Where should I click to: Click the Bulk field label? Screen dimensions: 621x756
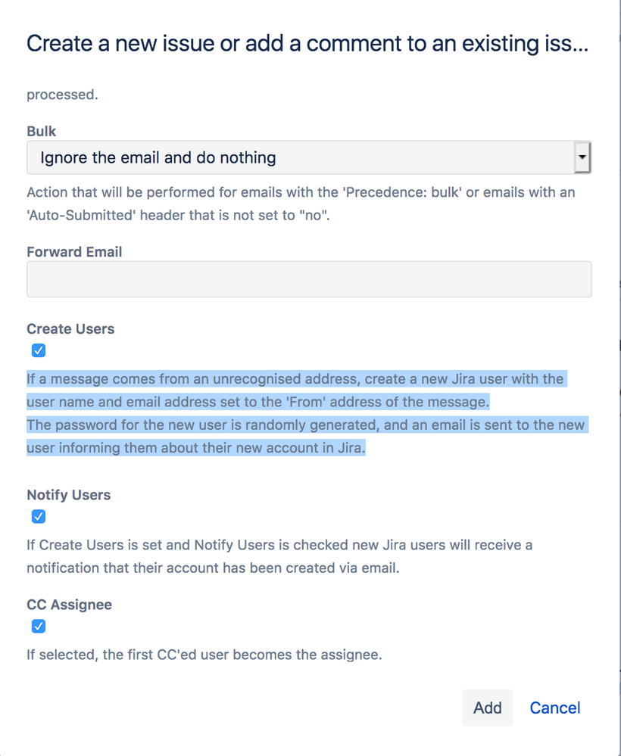[40, 131]
